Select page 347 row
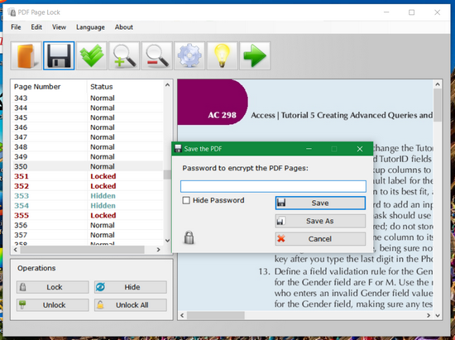455x340 pixels. click(88, 137)
